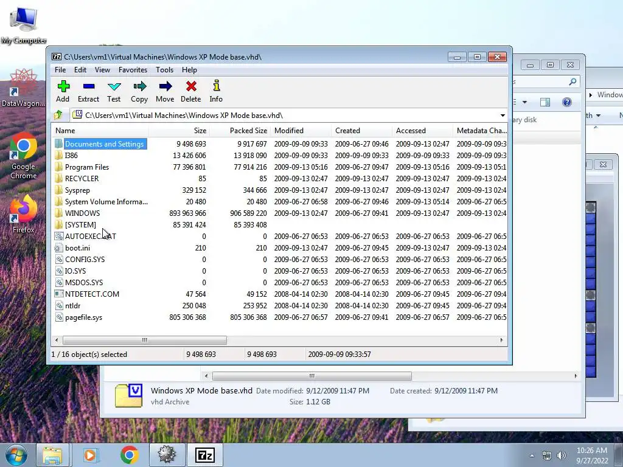Open the File menu
This screenshot has width=623, height=467.
click(60, 70)
